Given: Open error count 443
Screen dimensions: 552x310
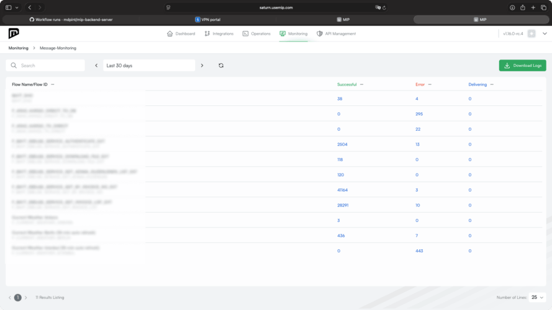Looking at the screenshot, I should [x=419, y=251].
